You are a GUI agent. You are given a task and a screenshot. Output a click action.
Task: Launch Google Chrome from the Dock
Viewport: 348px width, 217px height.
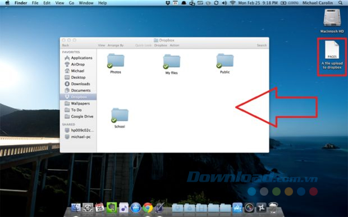[148, 207]
